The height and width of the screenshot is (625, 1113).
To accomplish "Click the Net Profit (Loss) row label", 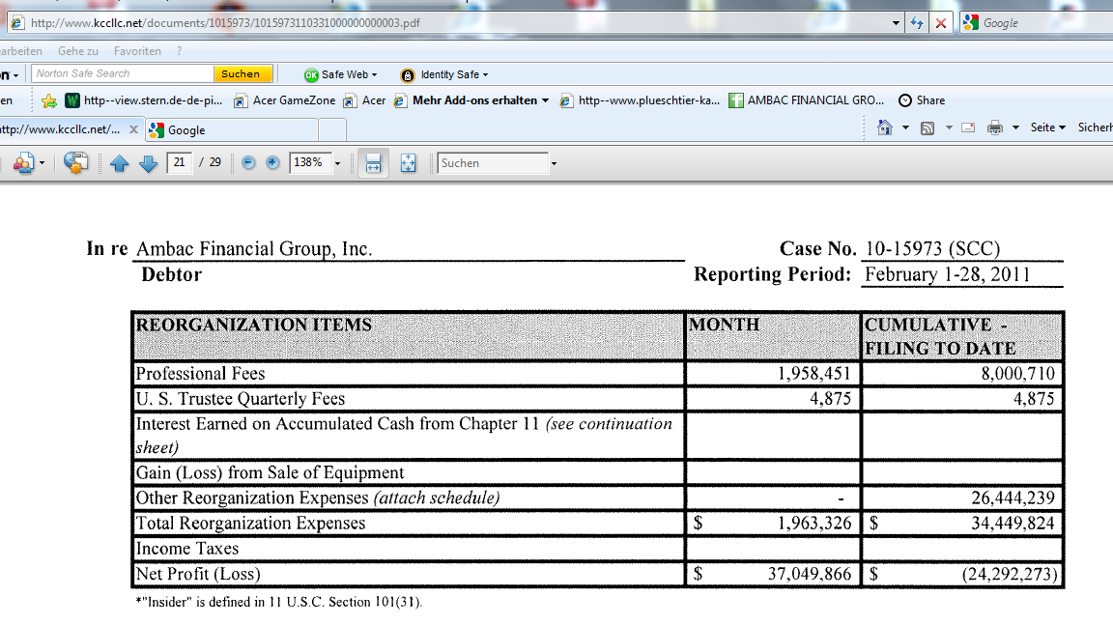I will [198, 574].
